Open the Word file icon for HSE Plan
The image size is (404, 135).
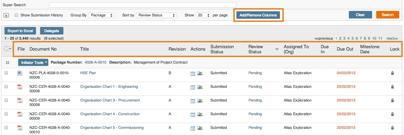[20, 73]
